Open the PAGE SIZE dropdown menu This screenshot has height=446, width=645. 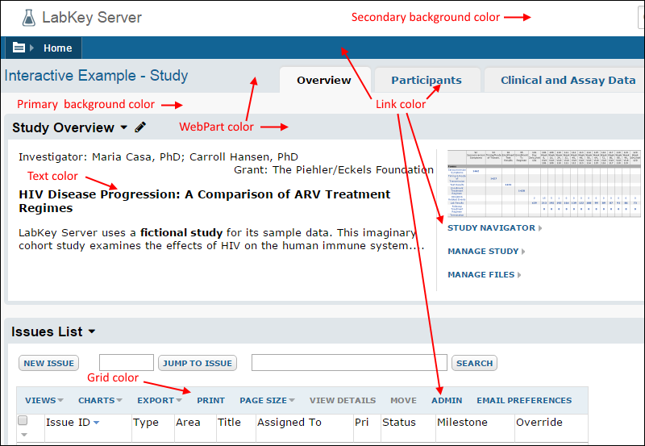(267, 400)
